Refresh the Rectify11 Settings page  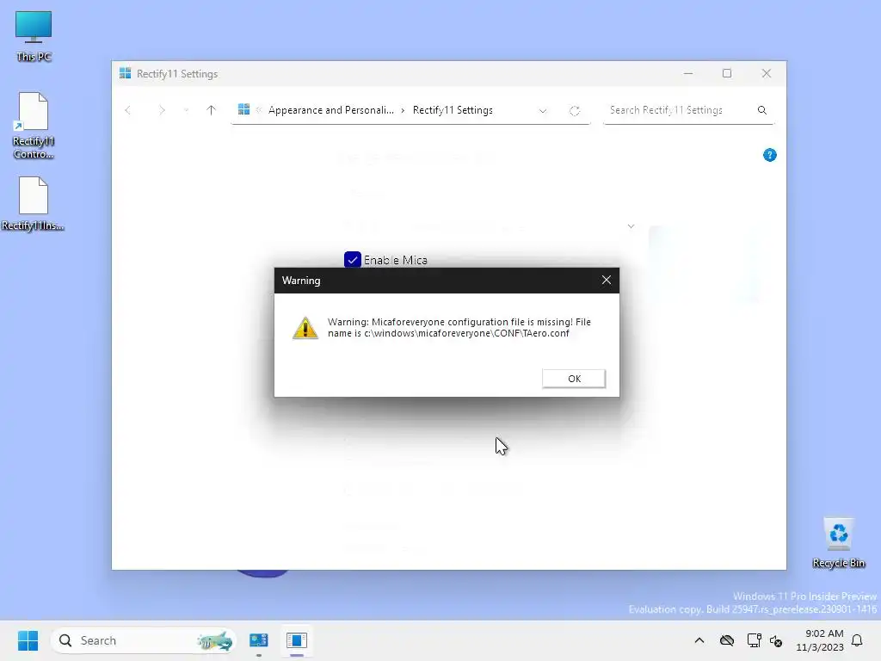point(574,111)
